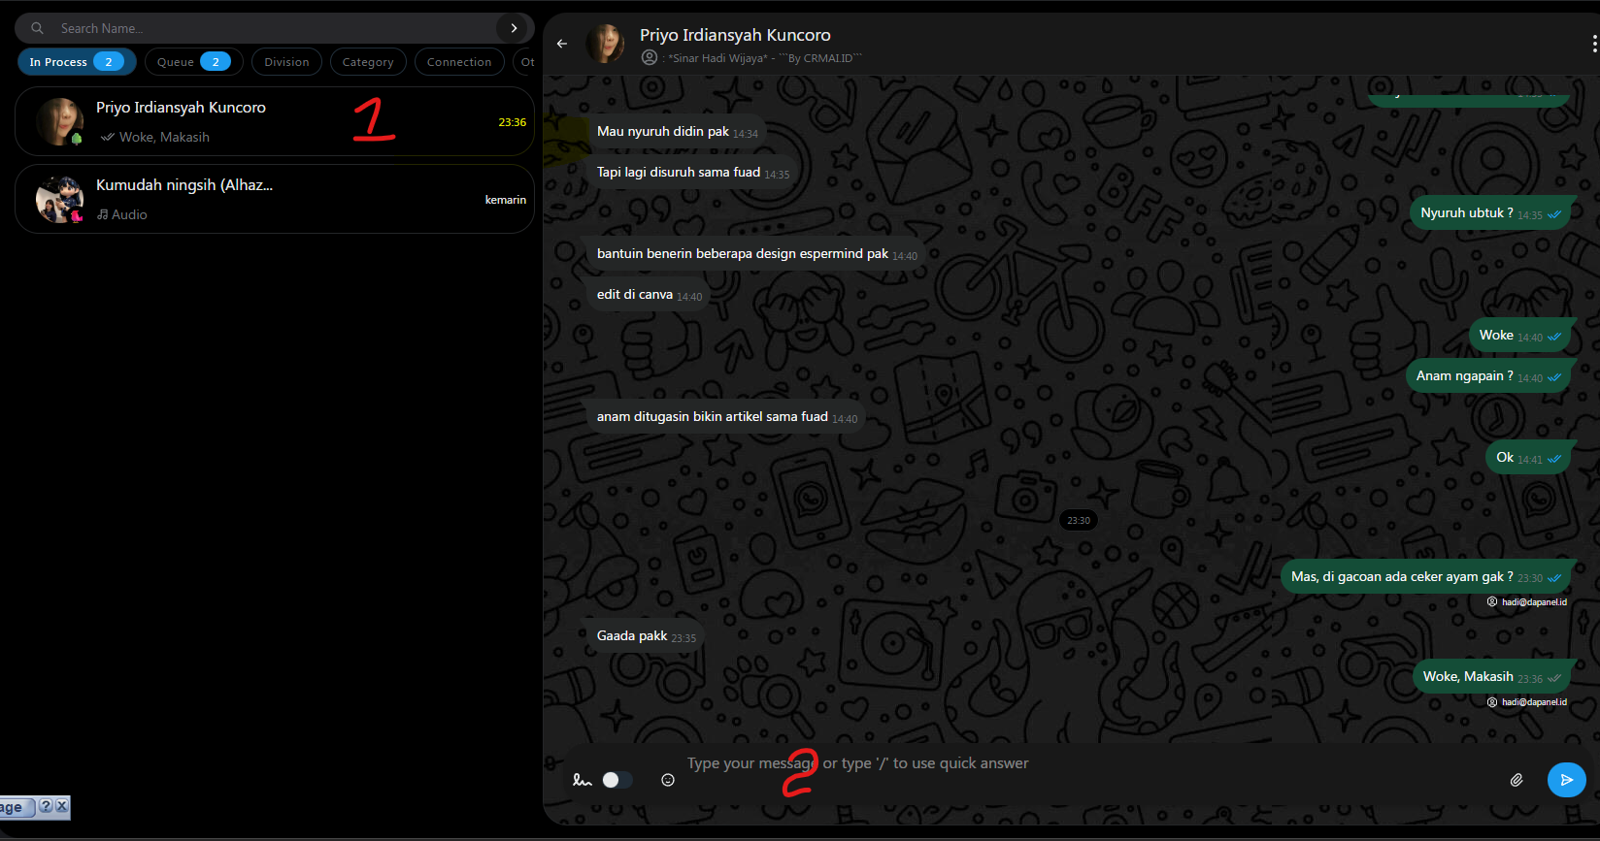Screen dimensions: 1600x841
Task: Toggle the signature switch
Action: [x=617, y=780]
